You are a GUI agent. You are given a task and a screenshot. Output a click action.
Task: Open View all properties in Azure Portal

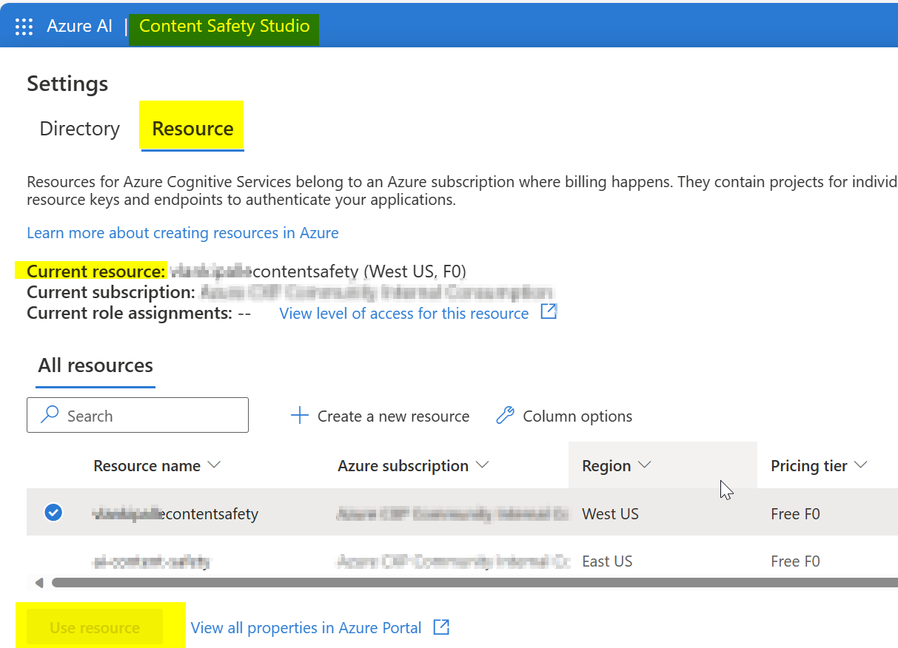tap(306, 628)
